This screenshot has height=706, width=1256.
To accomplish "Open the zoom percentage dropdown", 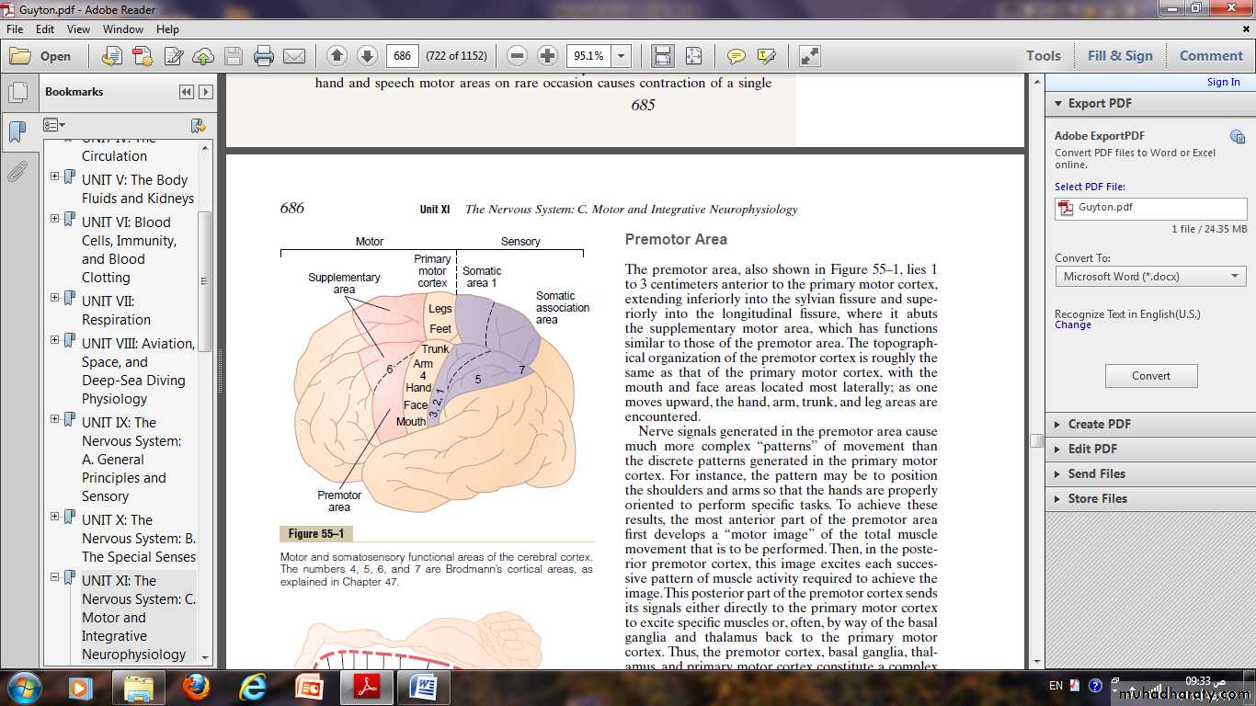I will tap(622, 56).
